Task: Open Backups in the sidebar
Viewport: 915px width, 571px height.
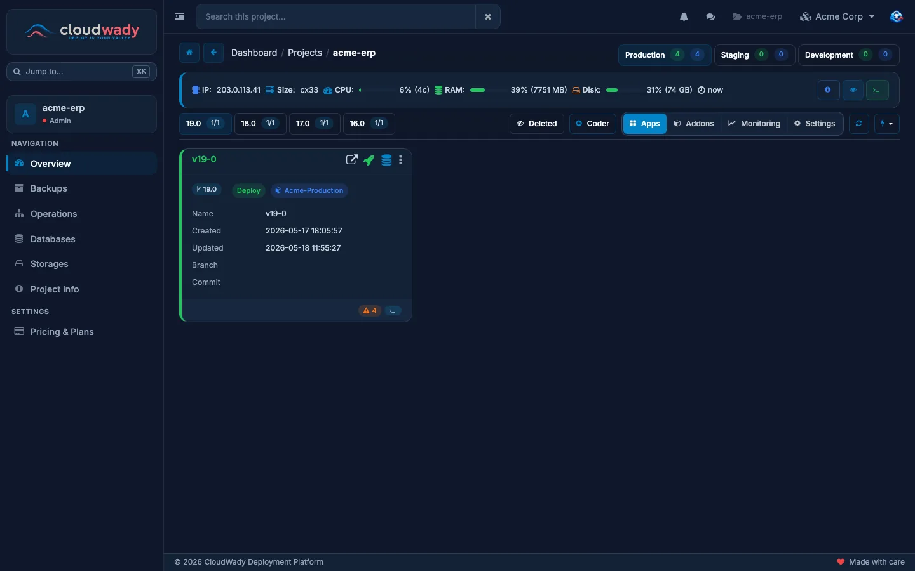Action: [x=81, y=188]
